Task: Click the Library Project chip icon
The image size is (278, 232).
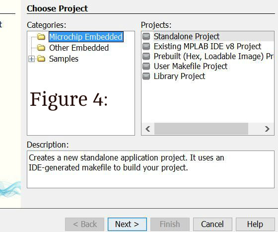Action: tap(146, 76)
